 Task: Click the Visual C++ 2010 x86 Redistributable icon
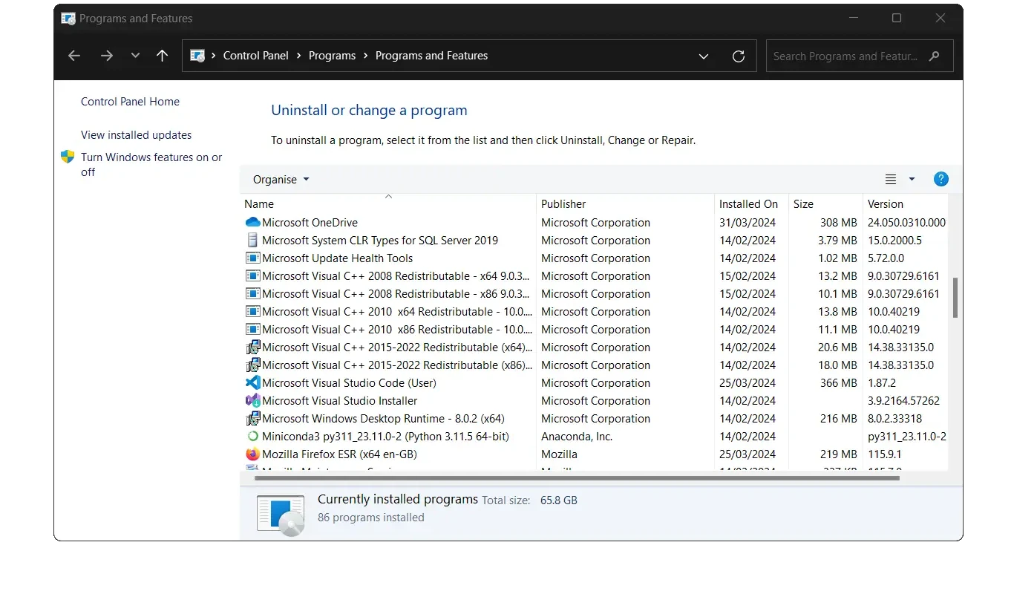(x=252, y=329)
